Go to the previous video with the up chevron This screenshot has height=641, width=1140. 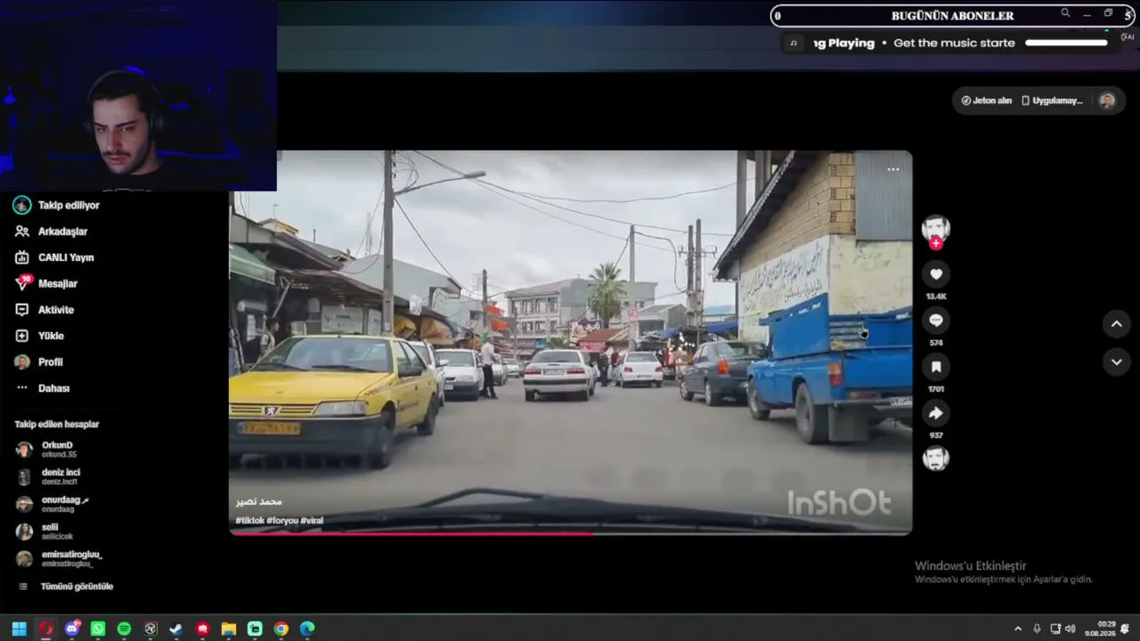[x=1116, y=324]
